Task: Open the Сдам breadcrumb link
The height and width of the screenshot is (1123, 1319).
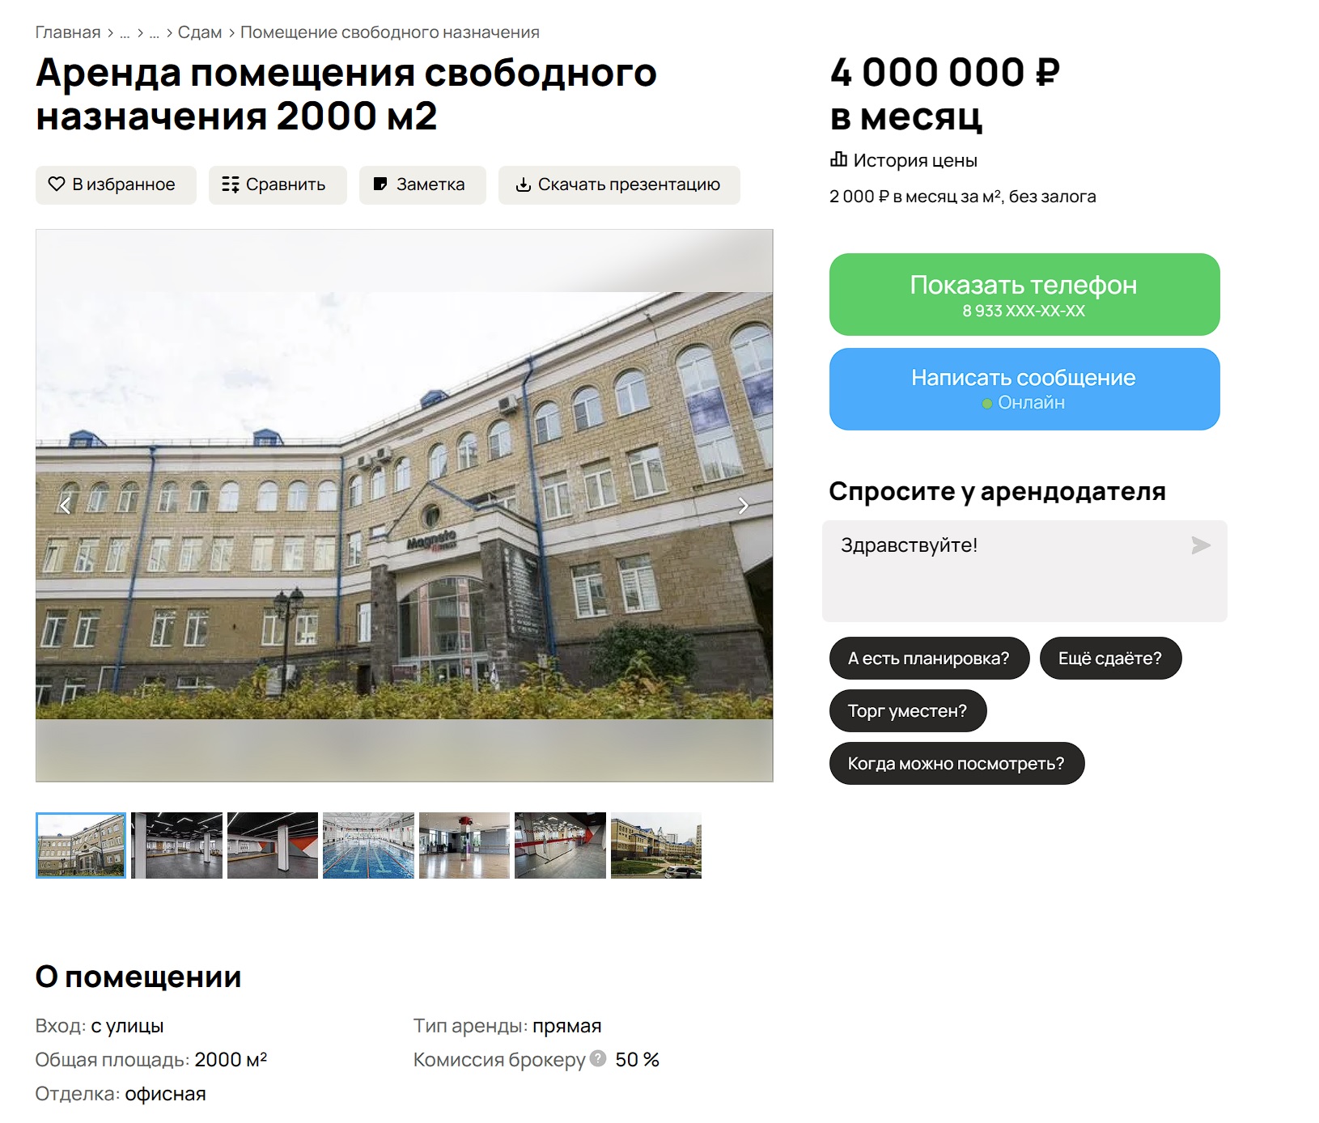Action: coord(200,32)
